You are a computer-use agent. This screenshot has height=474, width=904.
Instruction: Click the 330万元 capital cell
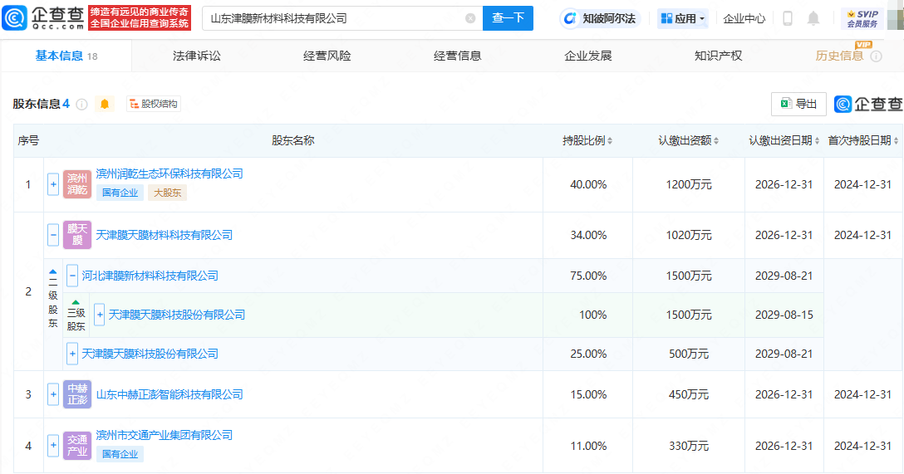tap(688, 446)
